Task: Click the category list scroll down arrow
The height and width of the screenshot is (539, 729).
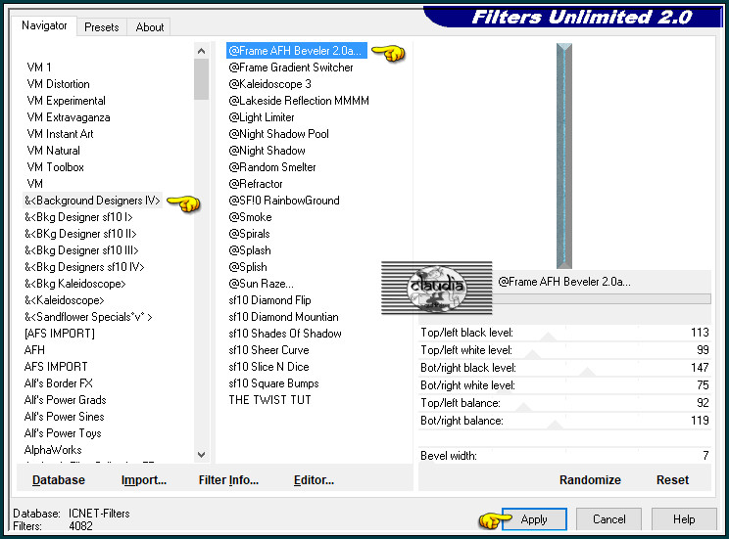Action: click(201, 455)
